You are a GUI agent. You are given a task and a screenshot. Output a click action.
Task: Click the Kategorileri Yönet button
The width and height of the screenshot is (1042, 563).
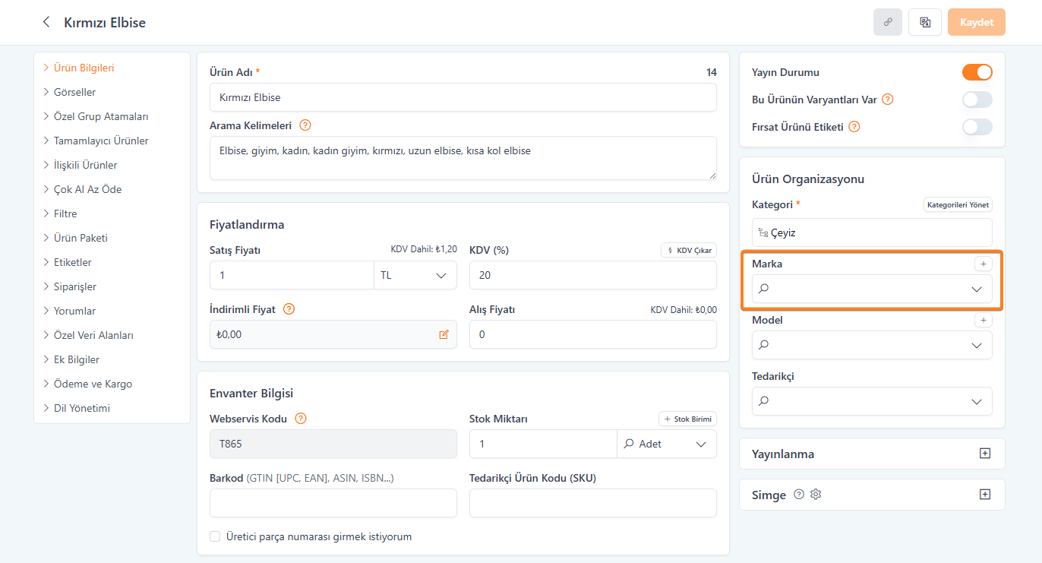point(958,204)
